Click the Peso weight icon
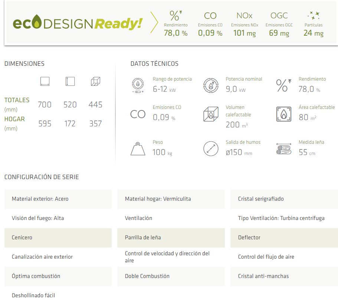Screen dimensions: 338x304 point(138,149)
